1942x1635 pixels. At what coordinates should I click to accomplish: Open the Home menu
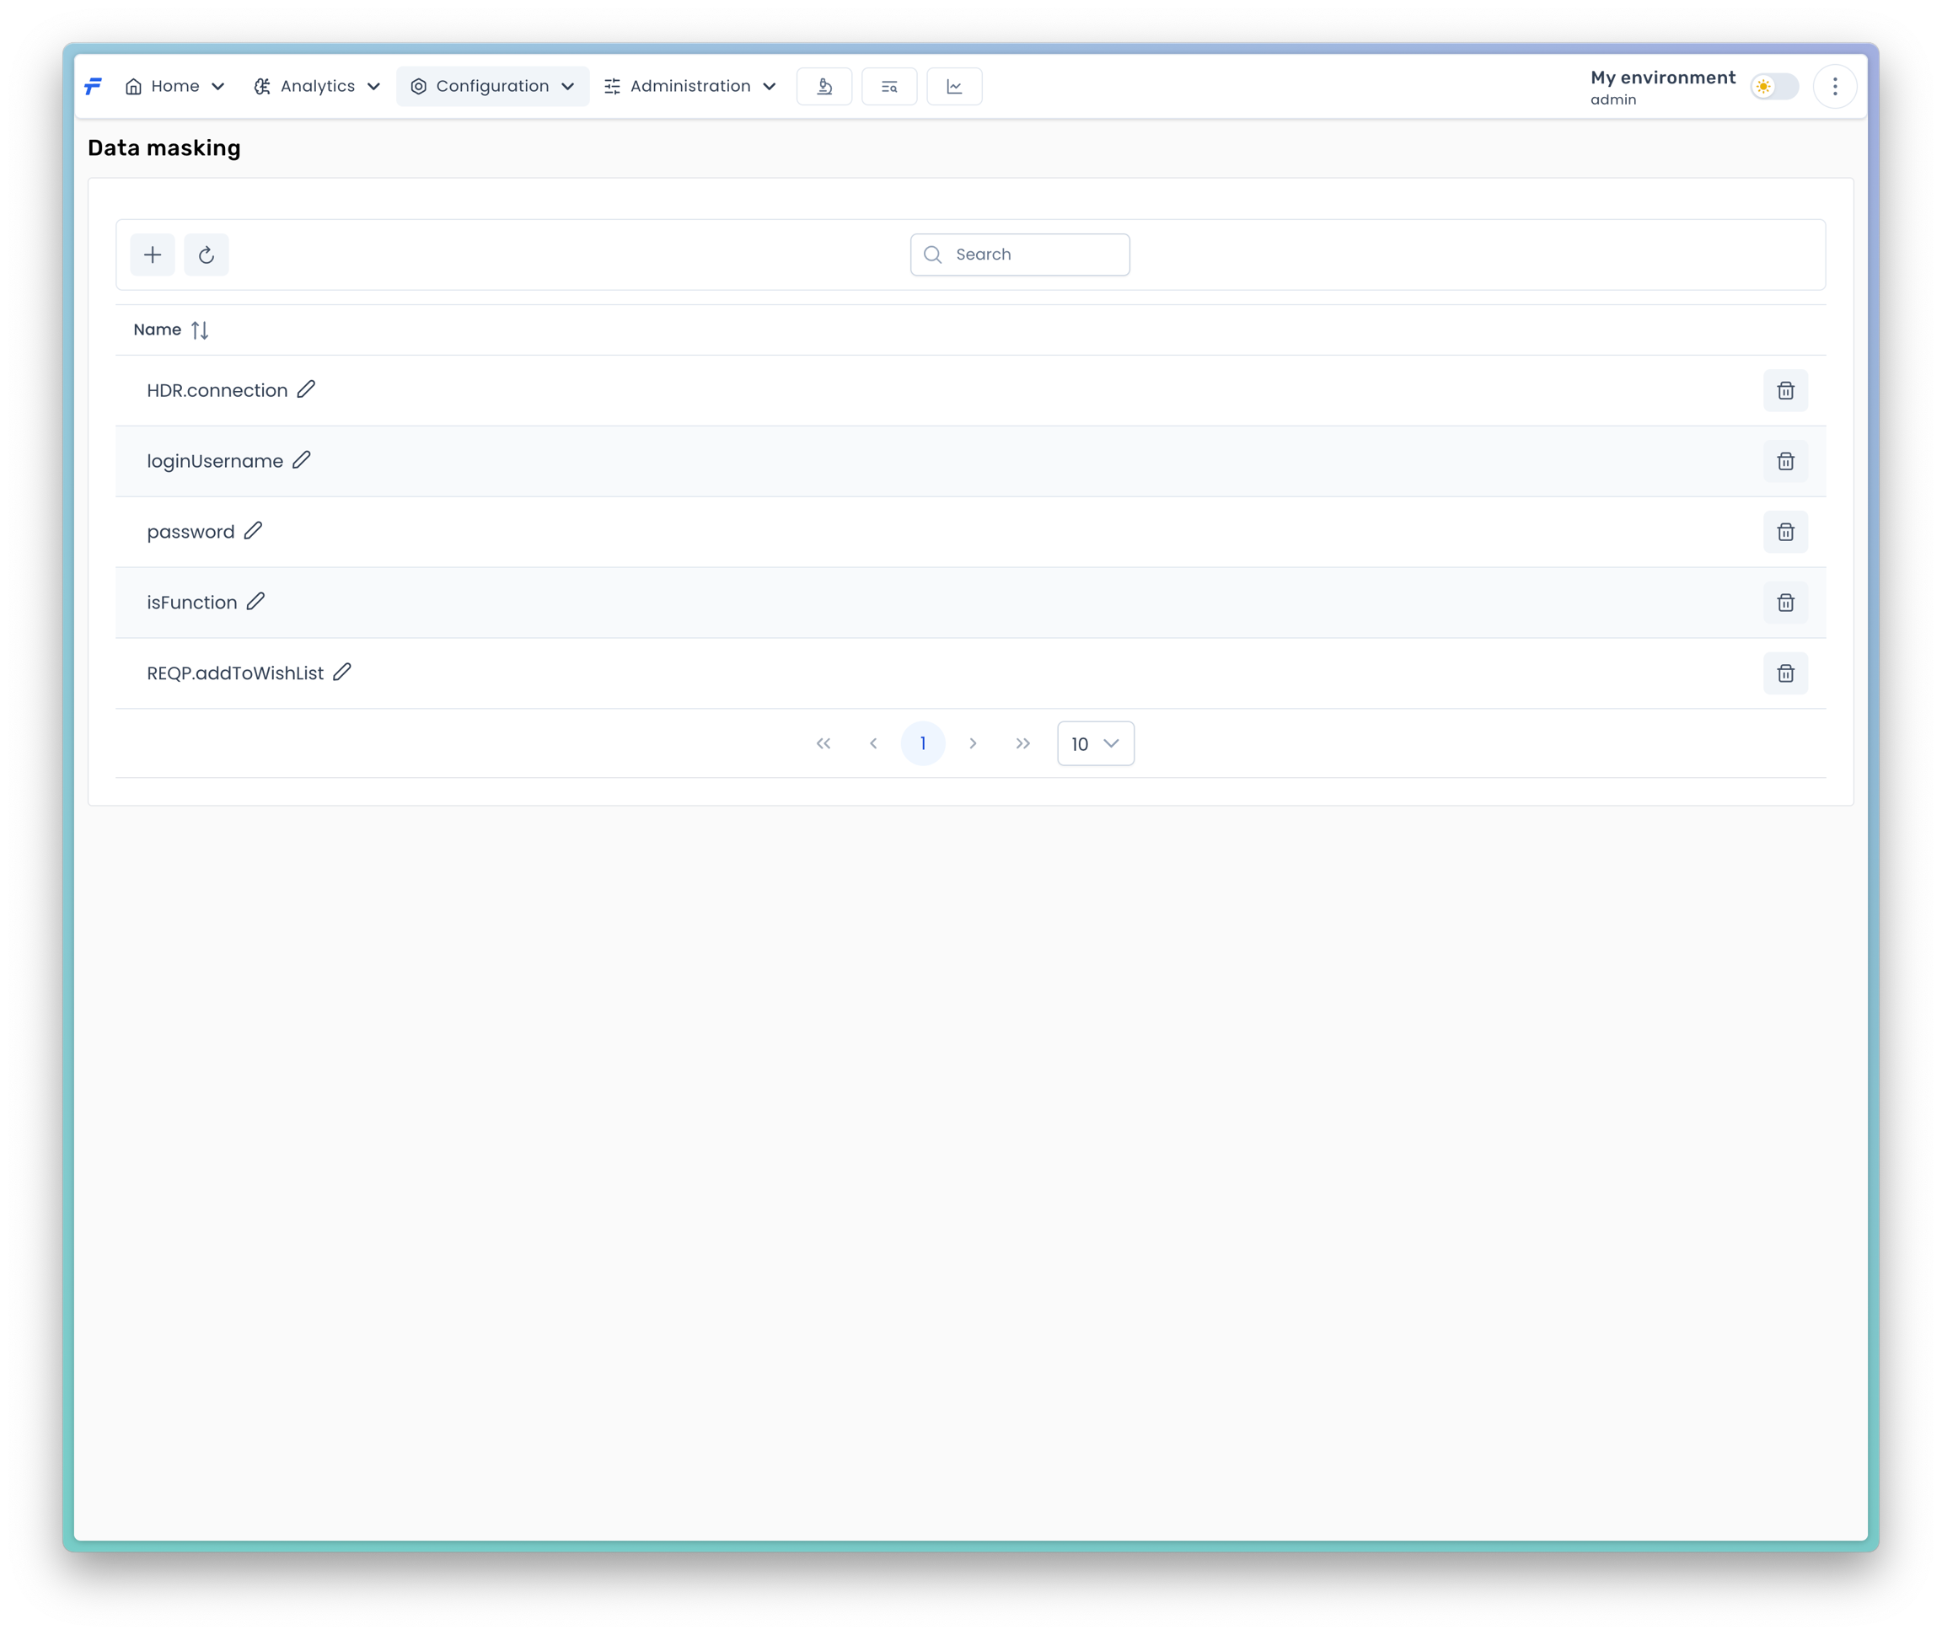[174, 86]
